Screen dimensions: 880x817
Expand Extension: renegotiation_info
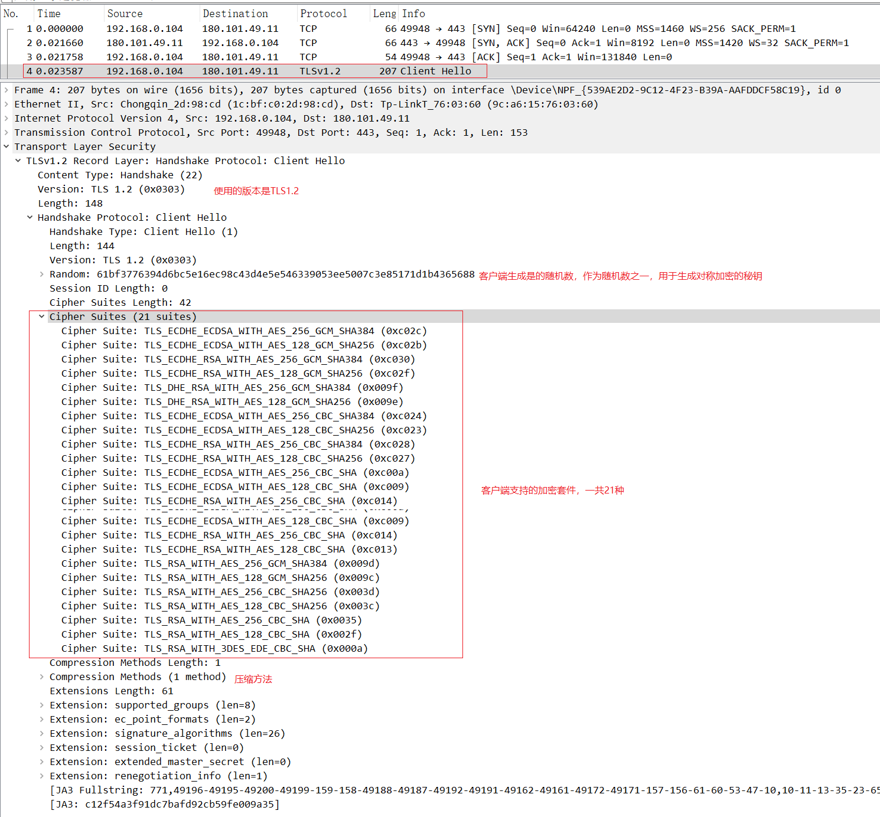(42, 776)
